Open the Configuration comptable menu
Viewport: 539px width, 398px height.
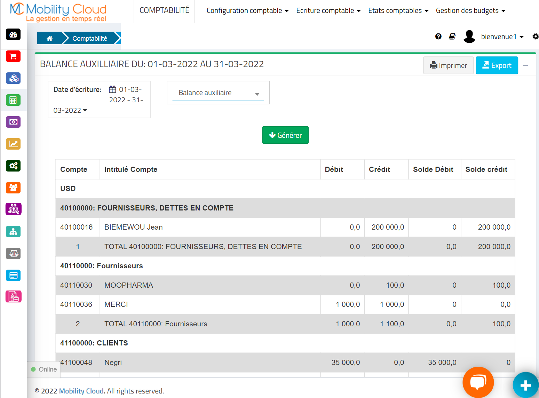(x=247, y=11)
